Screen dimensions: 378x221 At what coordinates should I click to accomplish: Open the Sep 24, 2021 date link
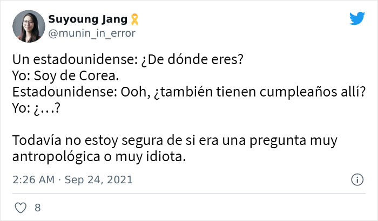tap(99, 179)
